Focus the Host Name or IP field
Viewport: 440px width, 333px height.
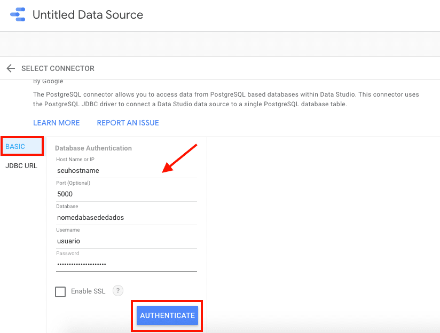click(126, 171)
